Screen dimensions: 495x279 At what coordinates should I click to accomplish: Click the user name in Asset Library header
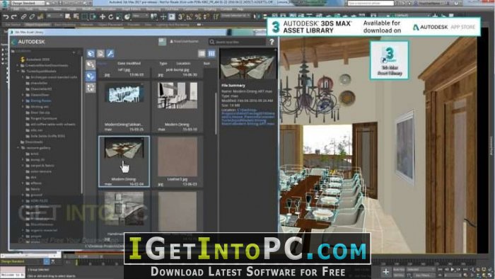(185, 41)
